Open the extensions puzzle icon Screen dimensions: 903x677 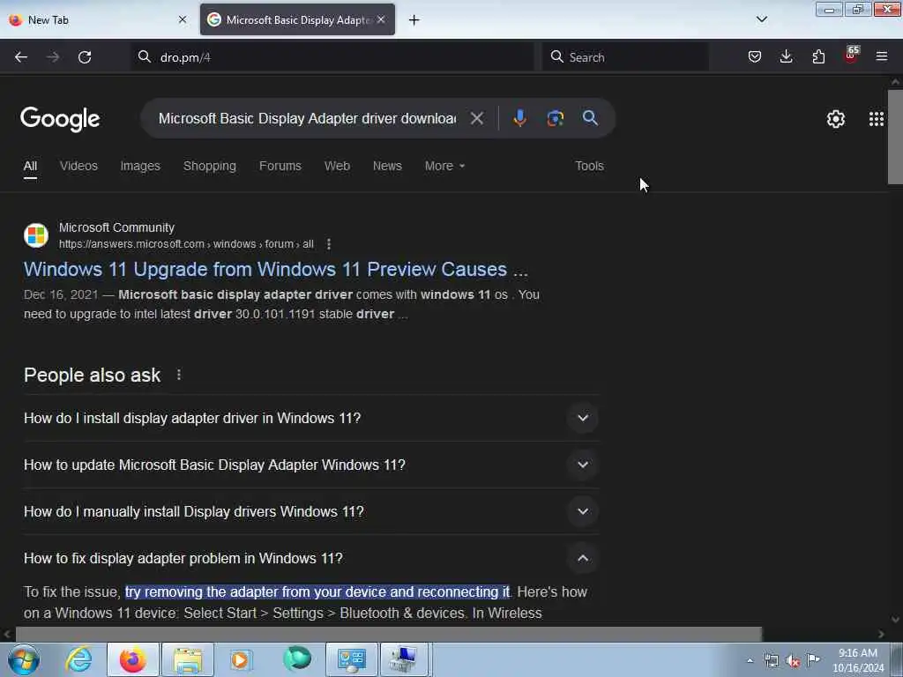point(818,56)
